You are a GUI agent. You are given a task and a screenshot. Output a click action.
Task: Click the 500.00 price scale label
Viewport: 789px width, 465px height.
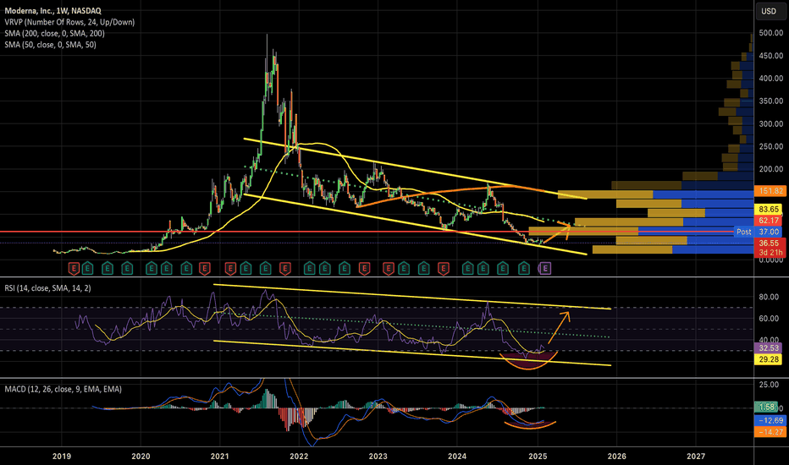(771, 33)
